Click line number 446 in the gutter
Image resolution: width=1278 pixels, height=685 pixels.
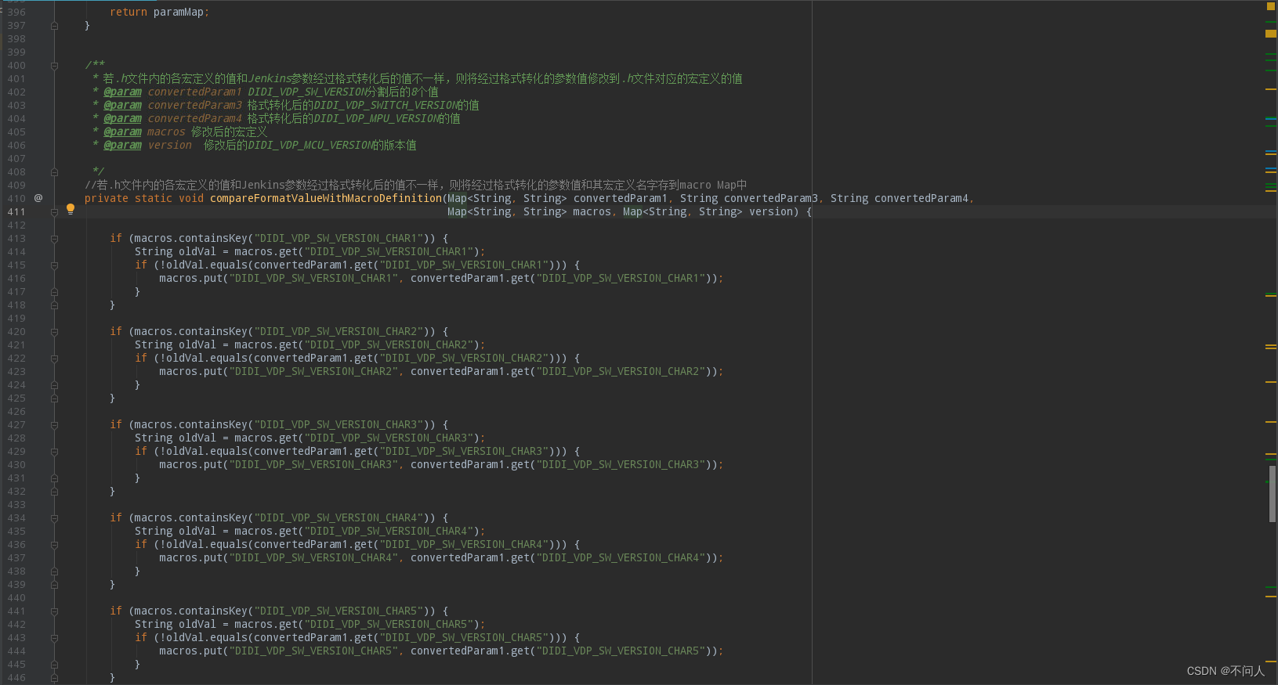(16, 678)
